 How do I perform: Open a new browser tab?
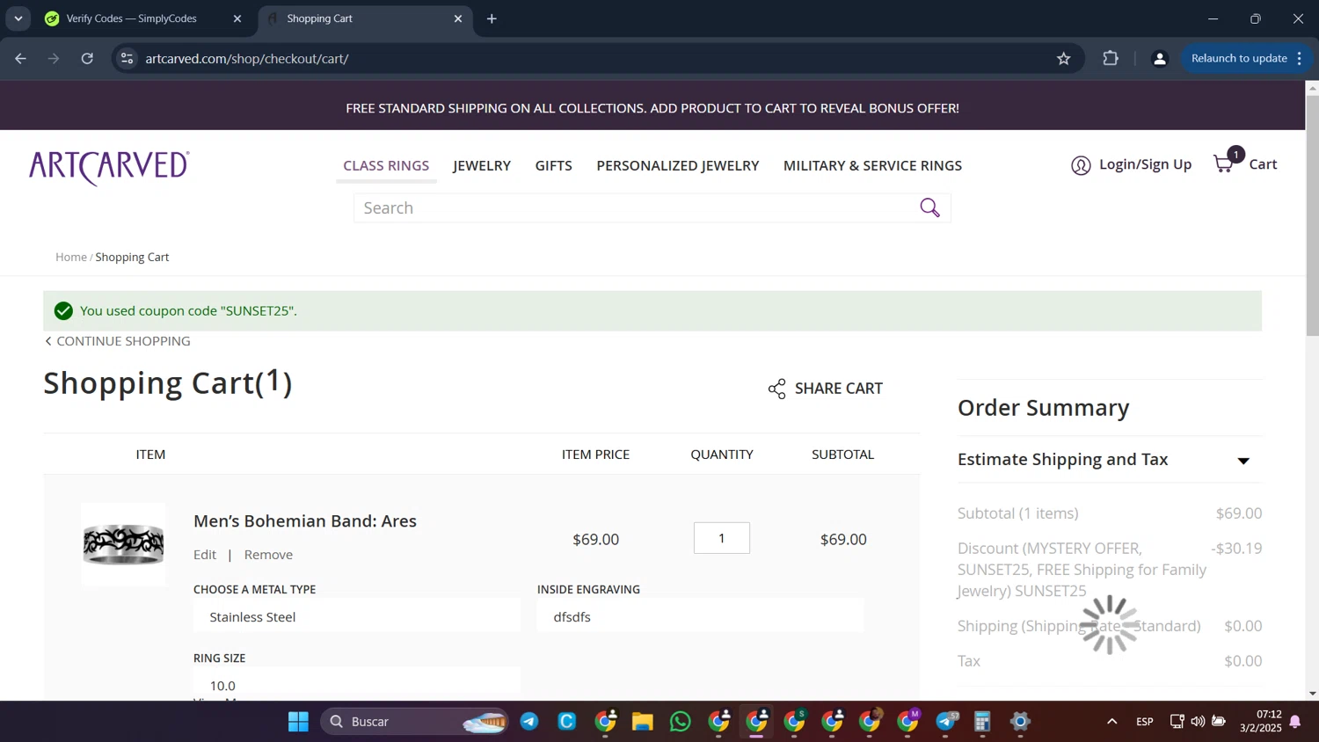(492, 18)
